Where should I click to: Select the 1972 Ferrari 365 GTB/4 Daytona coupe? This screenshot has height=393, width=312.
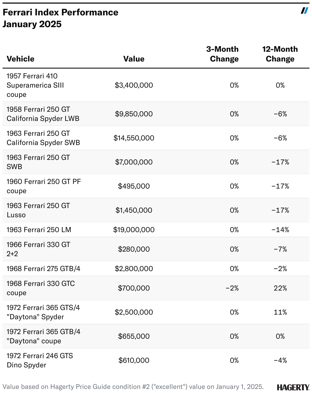tap(43, 336)
